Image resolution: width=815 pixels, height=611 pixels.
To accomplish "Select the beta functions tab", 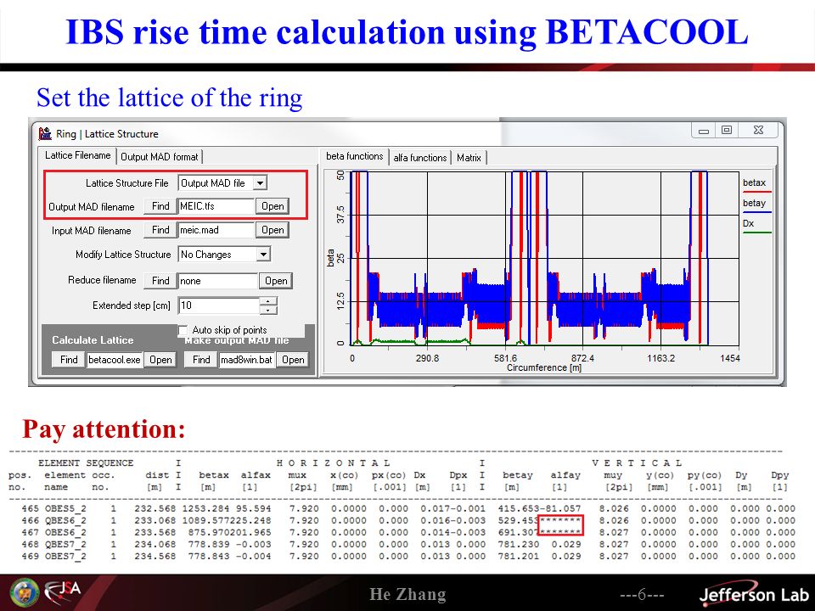I will (x=355, y=156).
